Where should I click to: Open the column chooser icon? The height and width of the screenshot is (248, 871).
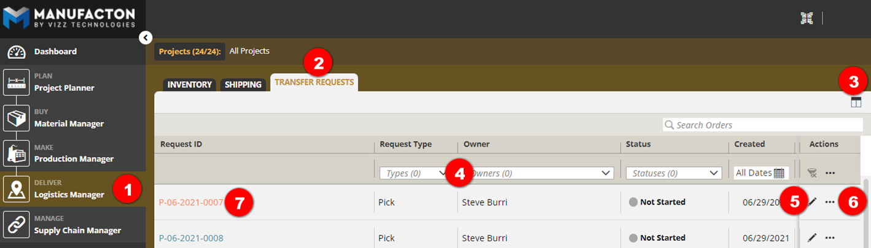click(x=856, y=103)
